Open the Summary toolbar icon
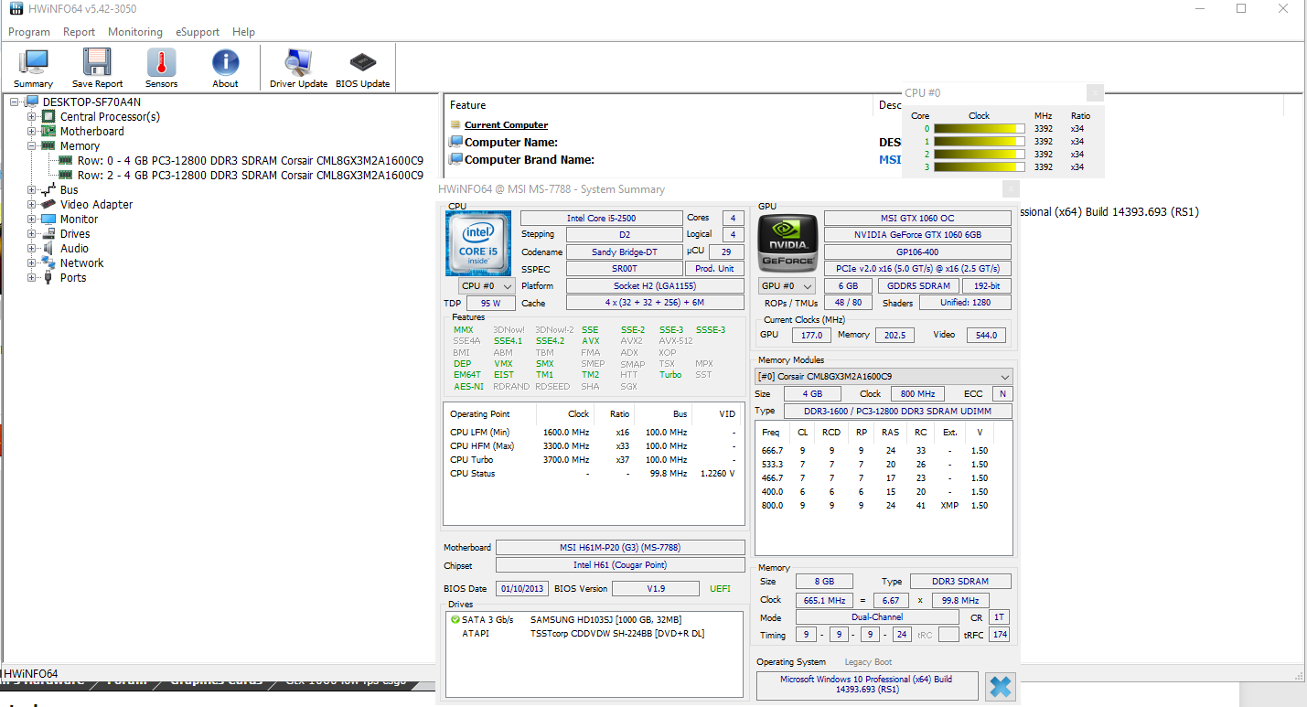Image resolution: width=1307 pixels, height=707 pixels. [x=34, y=62]
